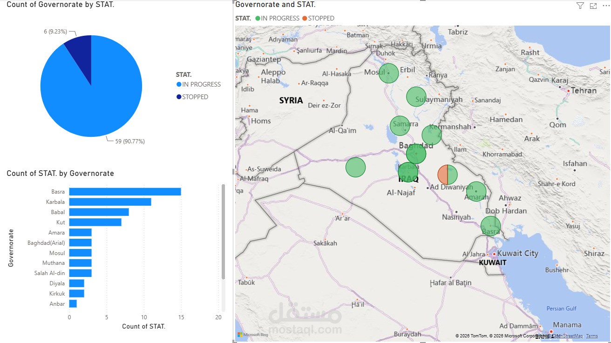Screen dimensions: 611x343
Task: Click the "Count of STAT. by Governorate" title
Action: pyautogui.click(x=60, y=173)
